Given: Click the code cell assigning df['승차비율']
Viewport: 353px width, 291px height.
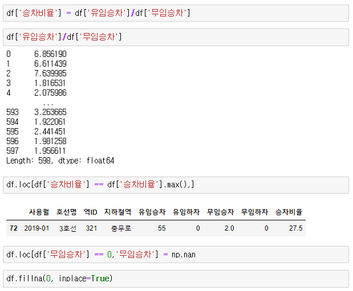Looking at the screenshot, I should (x=176, y=13).
